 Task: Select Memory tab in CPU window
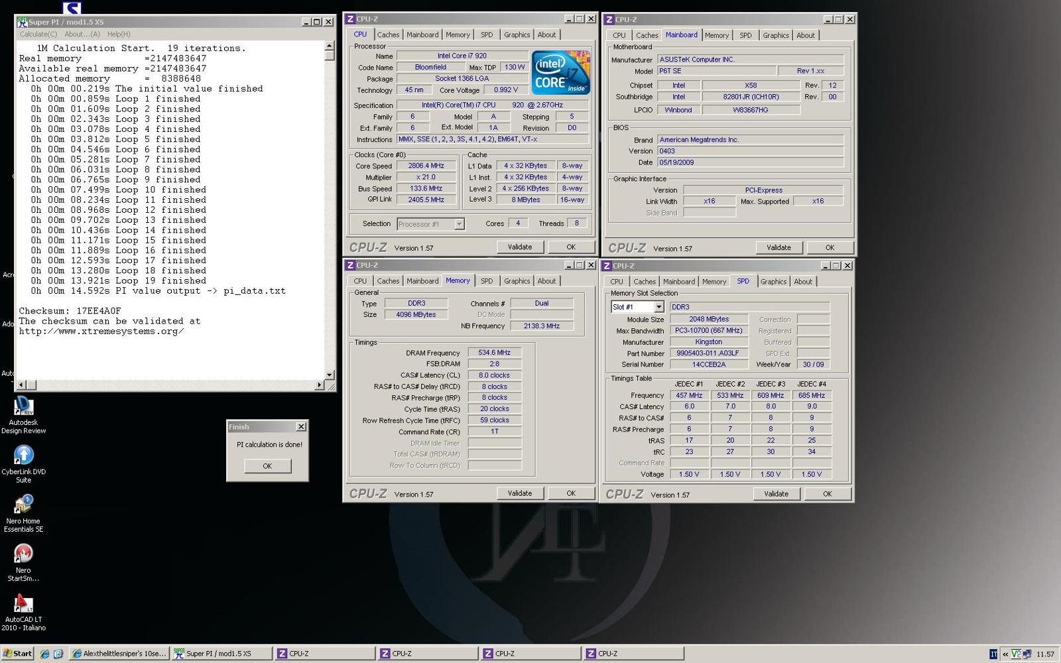[458, 35]
